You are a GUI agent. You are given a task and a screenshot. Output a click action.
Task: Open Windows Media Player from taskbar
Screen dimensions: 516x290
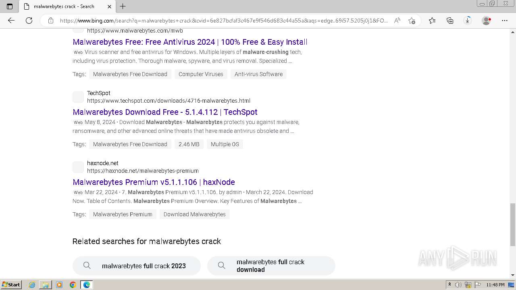click(59, 285)
